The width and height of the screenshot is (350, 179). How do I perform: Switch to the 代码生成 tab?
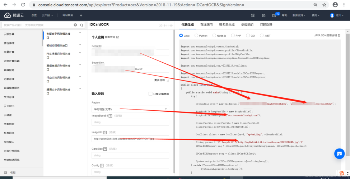(x=187, y=25)
